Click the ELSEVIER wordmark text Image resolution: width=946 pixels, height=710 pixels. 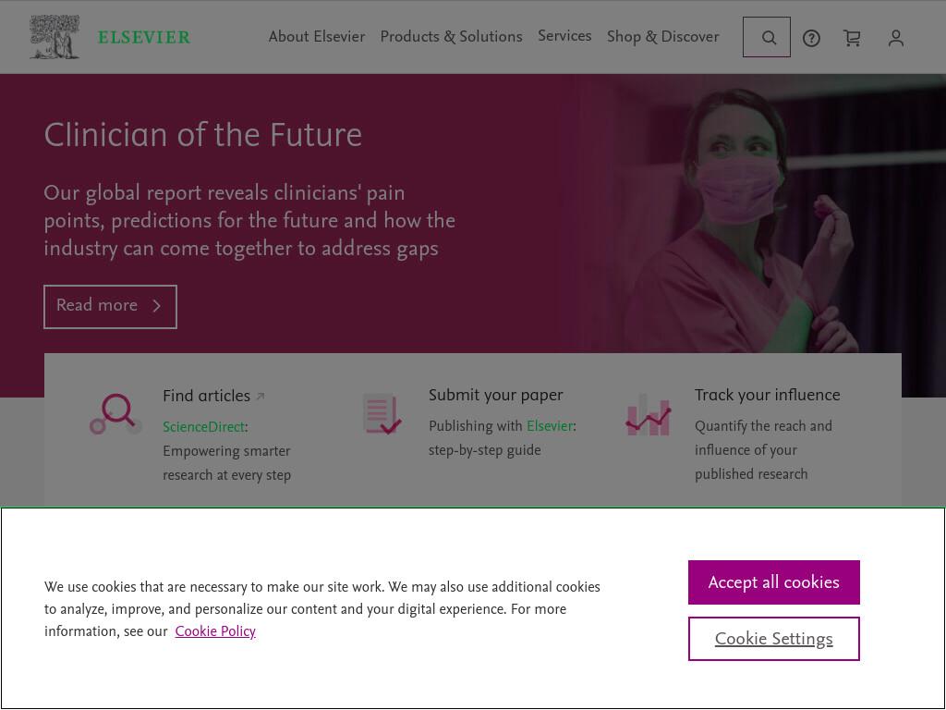tap(144, 37)
